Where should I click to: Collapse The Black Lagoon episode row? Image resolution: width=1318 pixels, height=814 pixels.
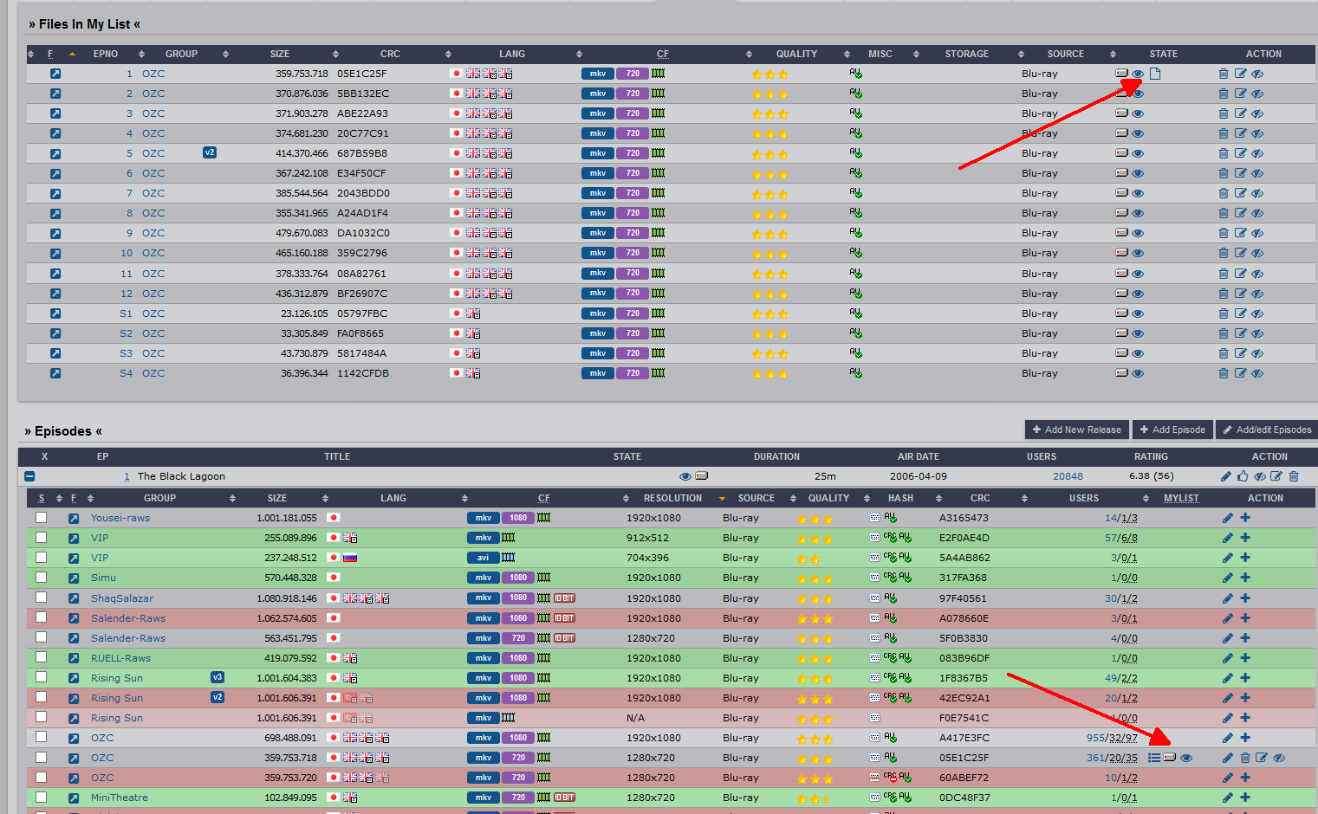pos(29,476)
